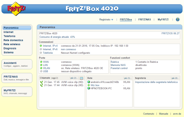184x117 pixels.
Task: Click globe icon next to HPNOTEBOOK-PC
Action: point(89,88)
